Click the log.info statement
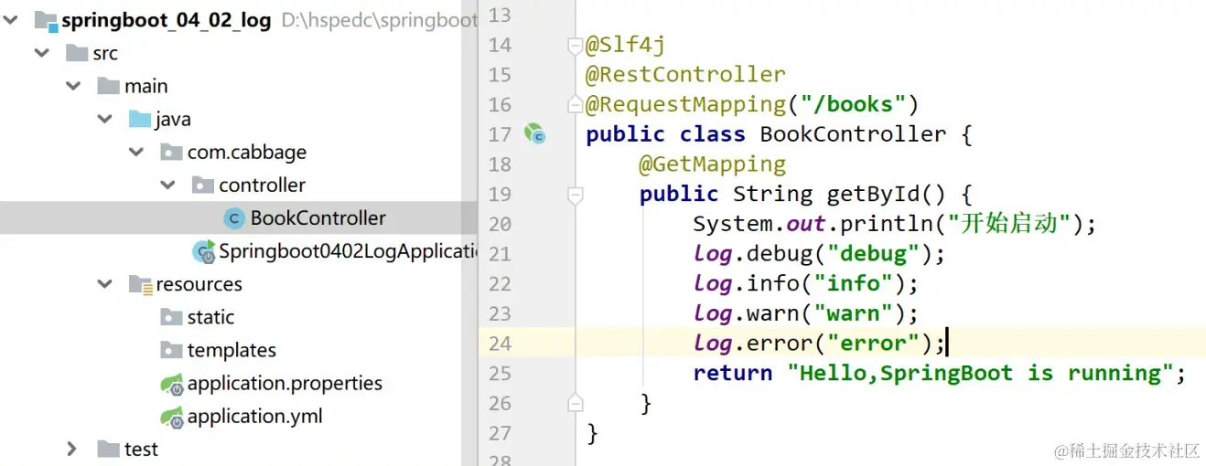The width and height of the screenshot is (1206, 466). 805,283
